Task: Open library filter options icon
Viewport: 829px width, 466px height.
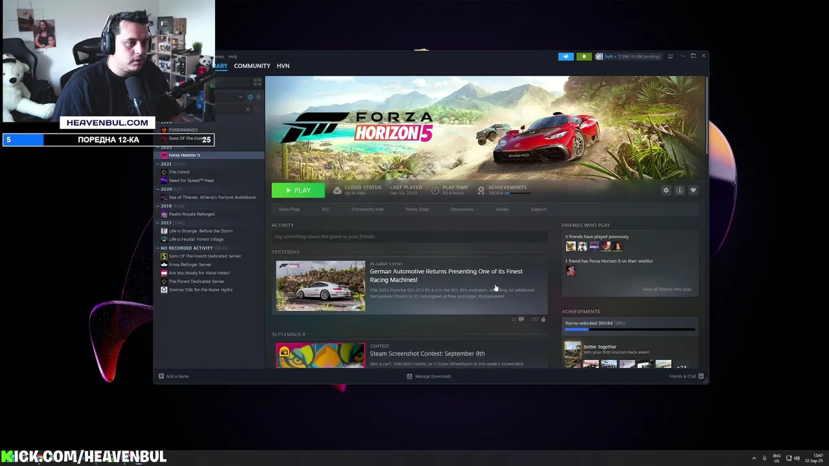Action: pos(257,109)
